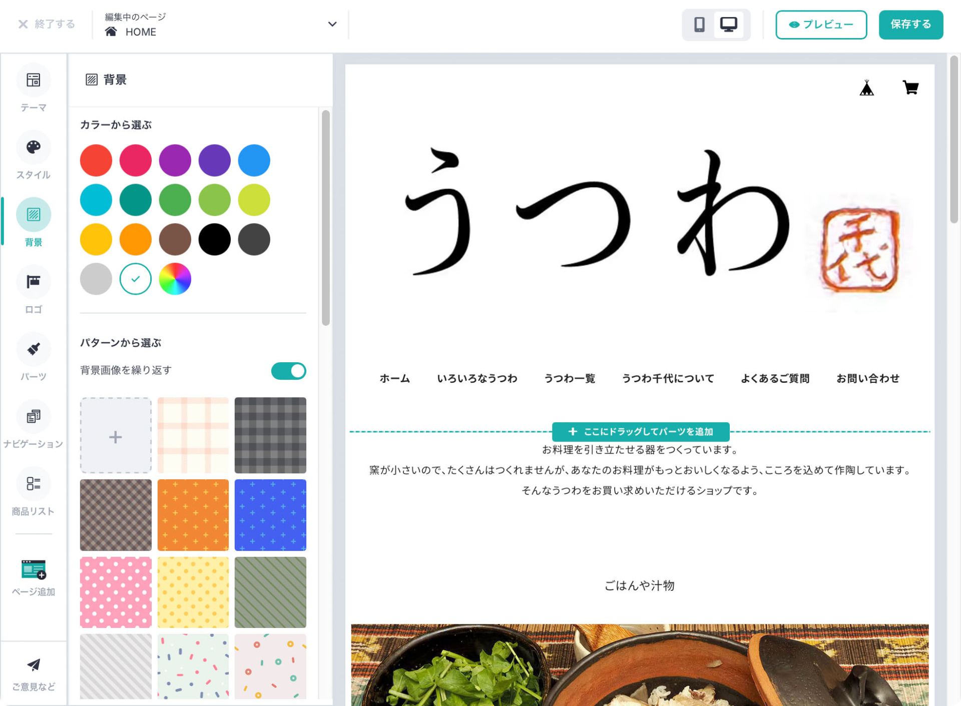Click the home icon beside HOME
Viewport: 961px width, 706px height.
click(111, 32)
